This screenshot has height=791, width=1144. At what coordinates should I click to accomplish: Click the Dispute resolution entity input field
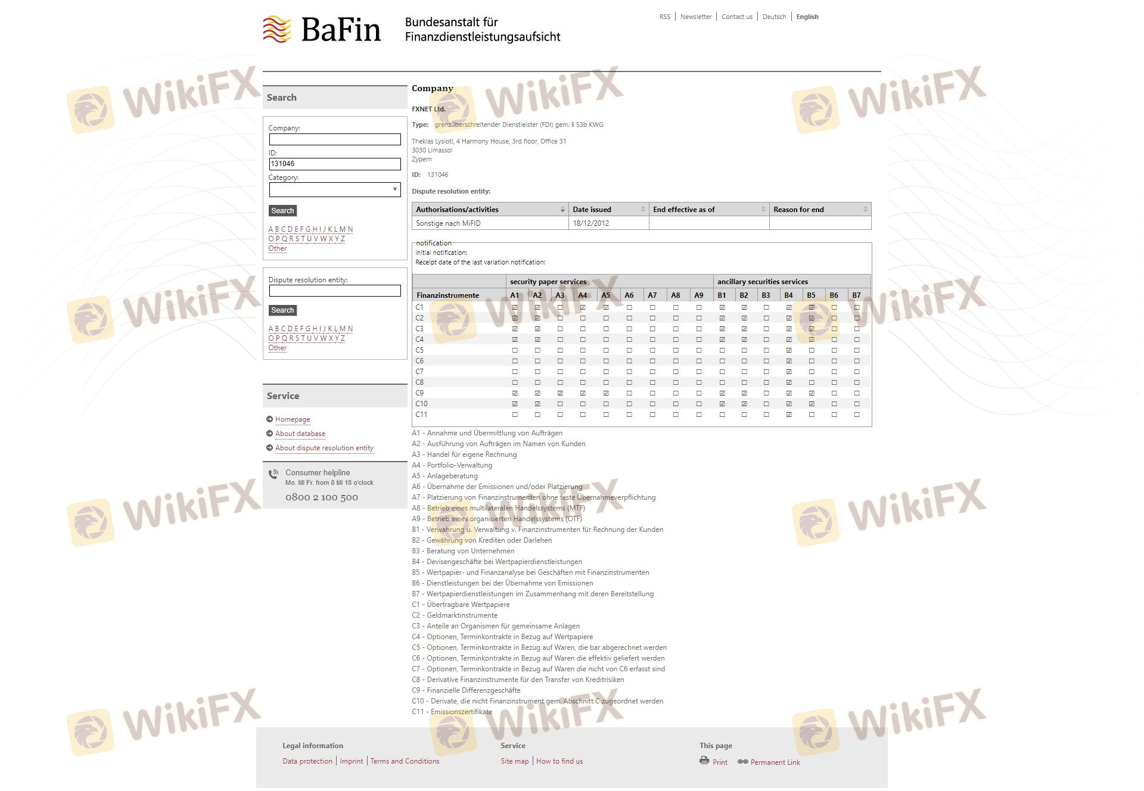(x=335, y=291)
